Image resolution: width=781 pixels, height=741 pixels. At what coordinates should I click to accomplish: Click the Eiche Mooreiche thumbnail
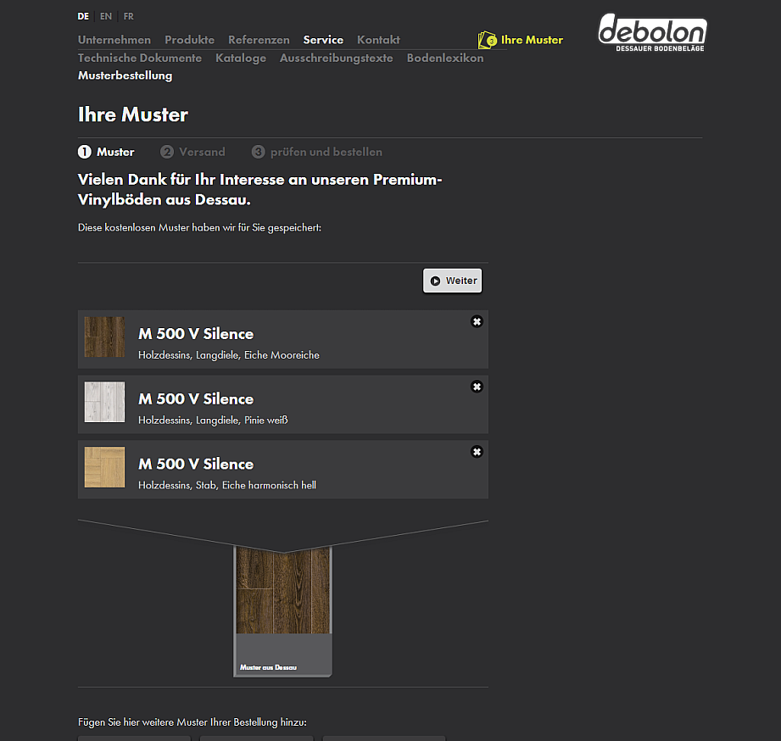(x=104, y=337)
